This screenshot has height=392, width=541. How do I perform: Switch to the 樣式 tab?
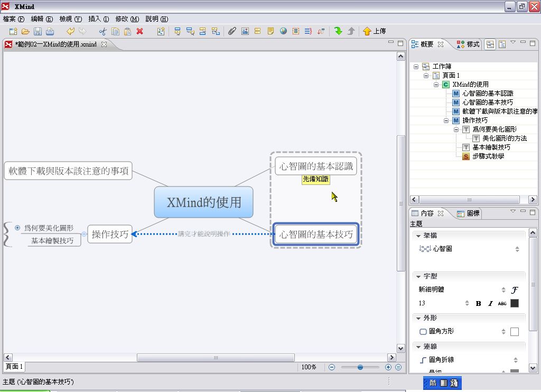469,44
